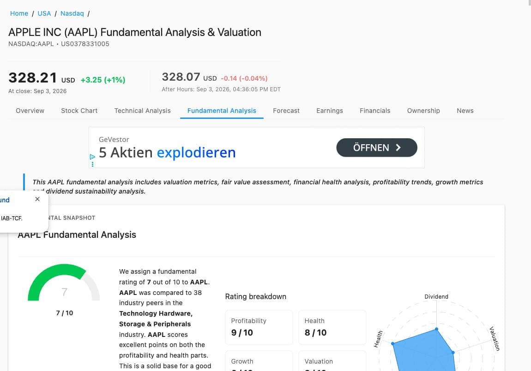Open the Technical Analysis tab

point(142,111)
